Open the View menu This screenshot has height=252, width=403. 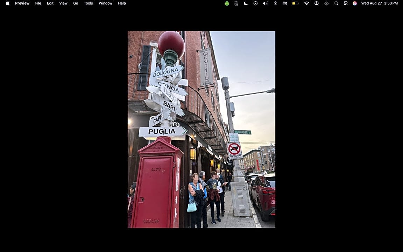tap(63, 3)
